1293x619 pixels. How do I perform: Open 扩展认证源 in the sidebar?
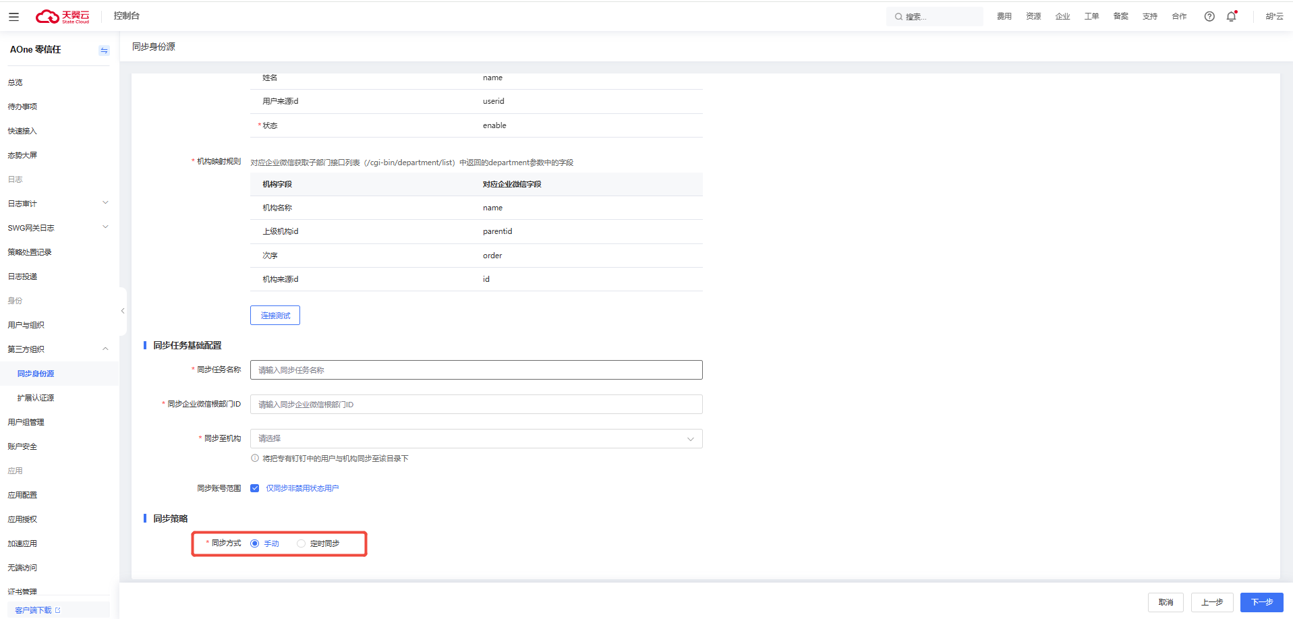pyautogui.click(x=36, y=398)
